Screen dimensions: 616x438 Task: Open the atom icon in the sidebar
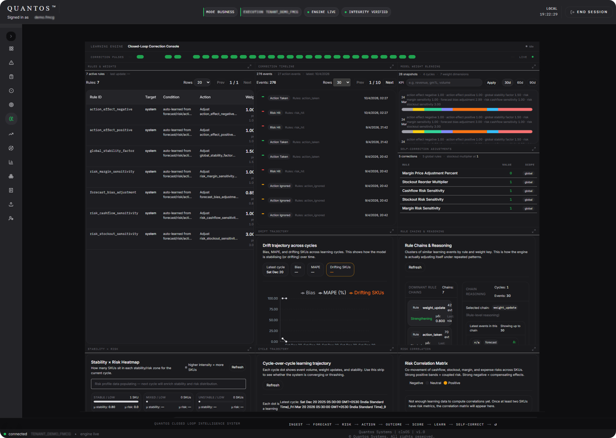[11, 49]
